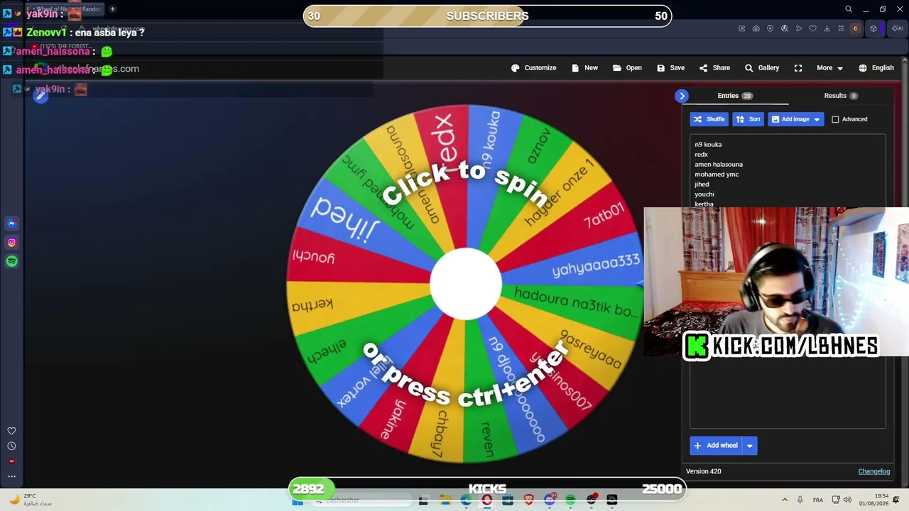Add page to bookmarks heart icon

click(813, 28)
